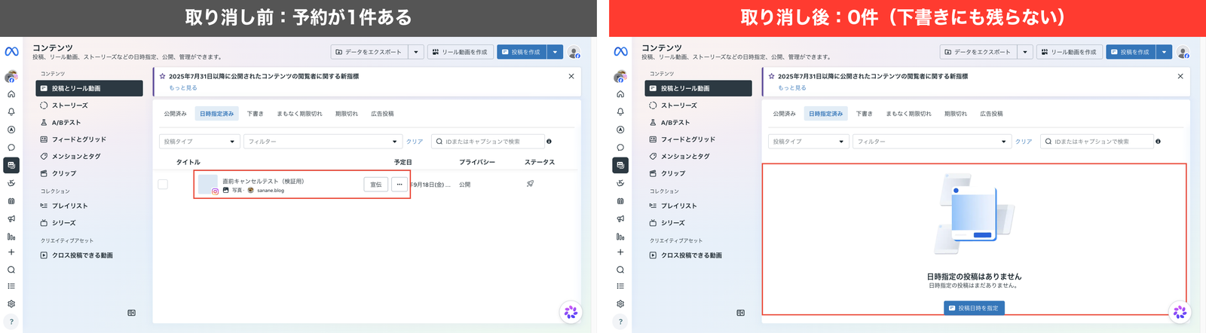Viewport: 1206px width, 333px height.
Task: Open Home icon in right screenshot rail
Action: [620, 94]
